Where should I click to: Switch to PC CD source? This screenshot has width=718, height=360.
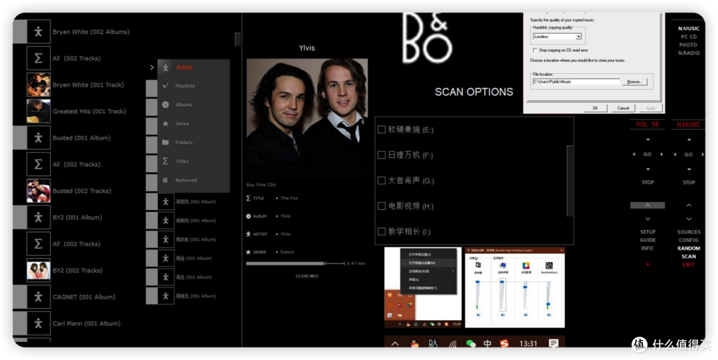point(689,37)
